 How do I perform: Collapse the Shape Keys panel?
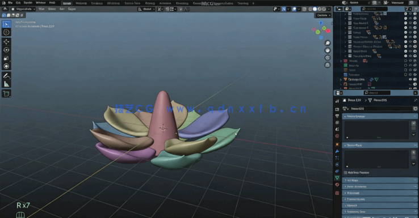[x=379, y=146]
